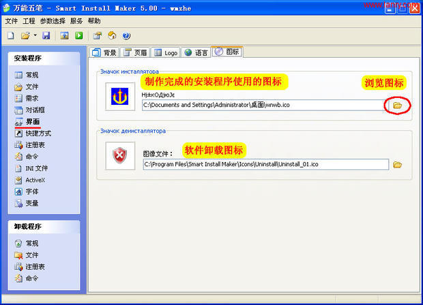Image resolution: width=423 pixels, height=305 pixels.
Task: Click the green Run installer icon
Action: pyautogui.click(x=78, y=35)
